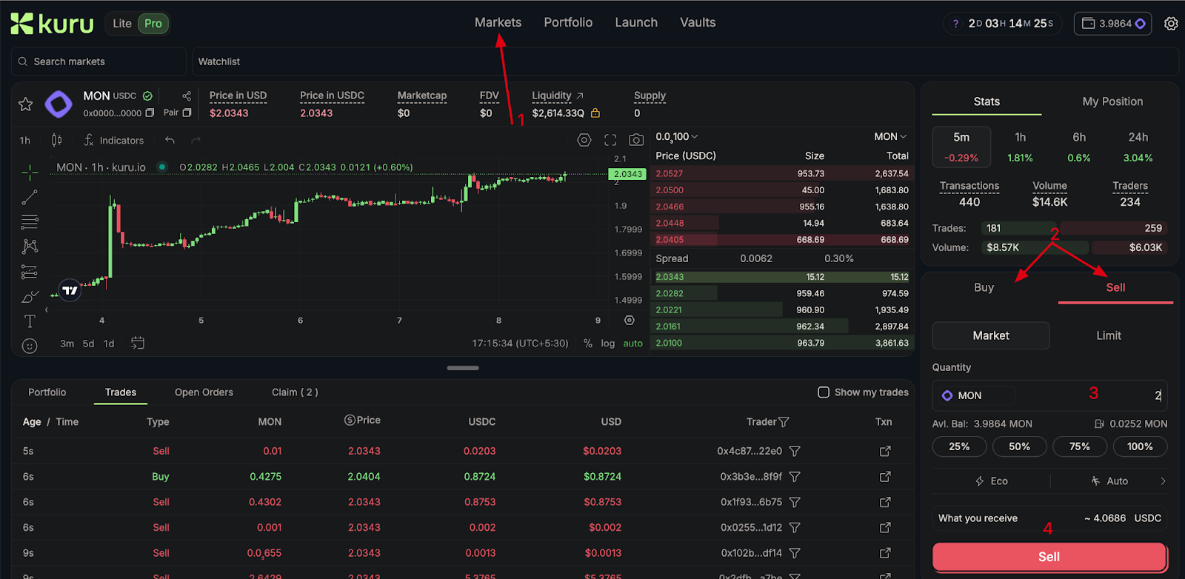
Task: Open the MON size unit dropdown in order book
Action: coord(890,137)
